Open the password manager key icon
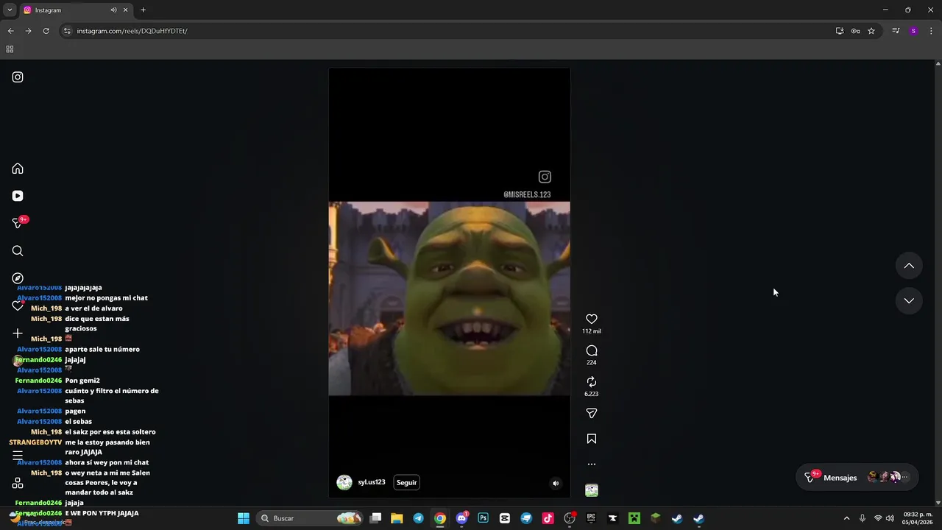 click(855, 31)
